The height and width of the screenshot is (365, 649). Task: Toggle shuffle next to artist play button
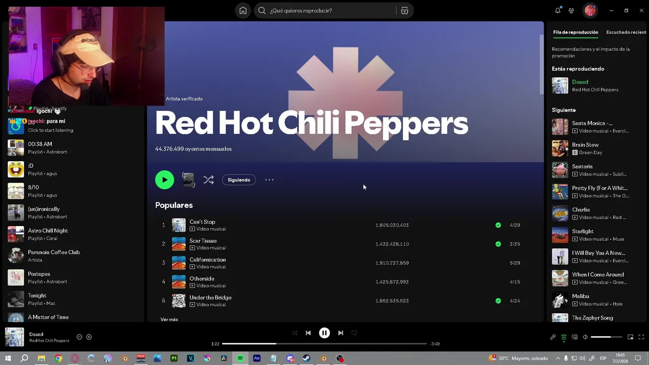(x=208, y=180)
